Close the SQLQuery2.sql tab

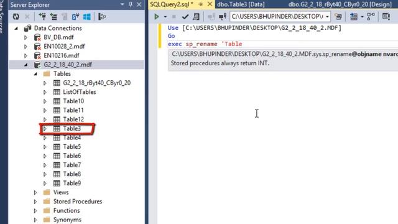click(x=210, y=4)
